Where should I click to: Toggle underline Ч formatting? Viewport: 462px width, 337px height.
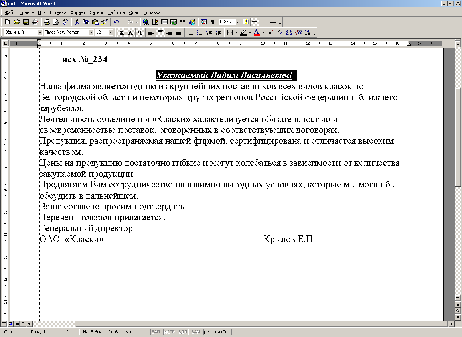coord(140,32)
